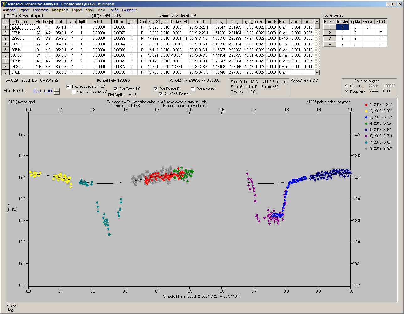Click the Date UT column header
404x314 pixels.
[x=199, y=22]
